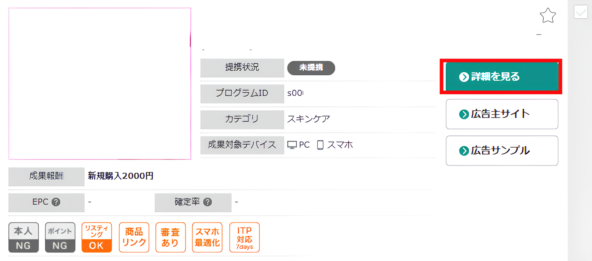The image size is (592, 261).
Task: Open 詳細を見る details button
Action: [501, 77]
